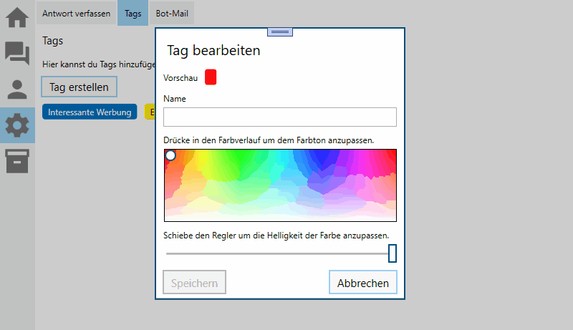Select the settings gear icon
Image resolution: width=573 pixels, height=330 pixels.
tap(17, 126)
